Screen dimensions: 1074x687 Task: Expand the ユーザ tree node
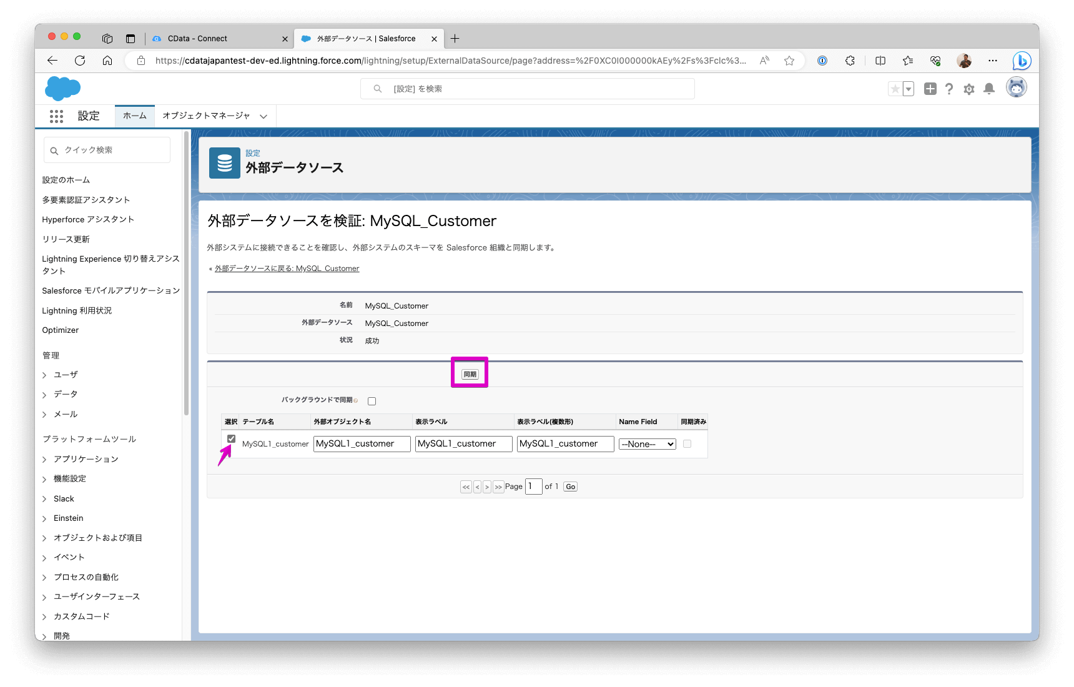pyautogui.click(x=44, y=375)
